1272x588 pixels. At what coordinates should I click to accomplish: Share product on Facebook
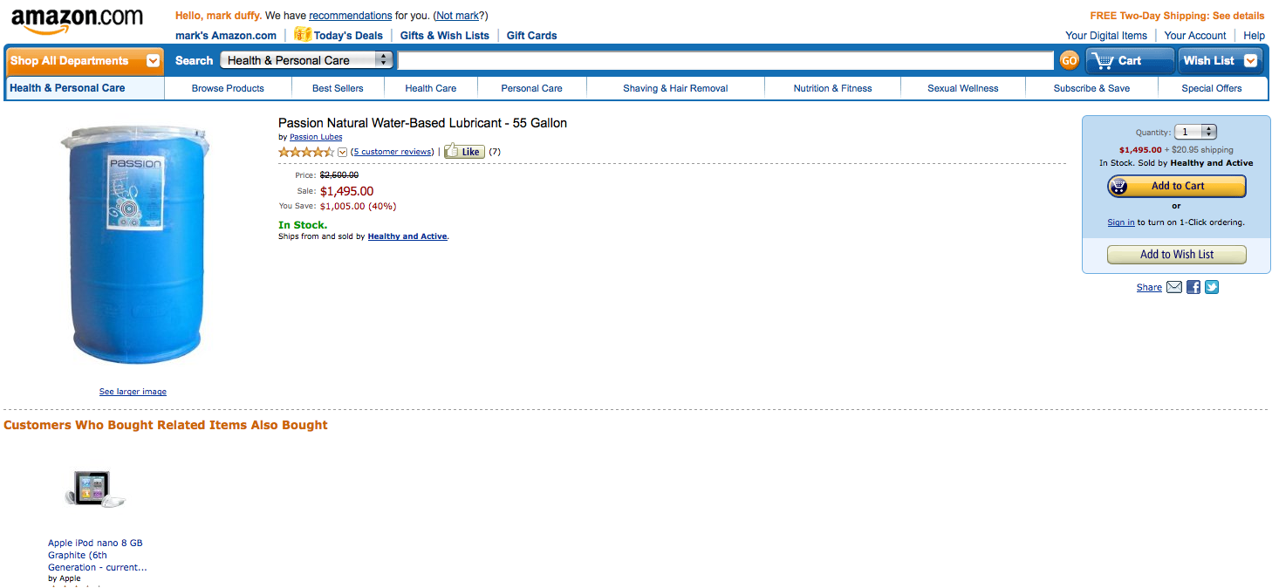(x=1193, y=287)
